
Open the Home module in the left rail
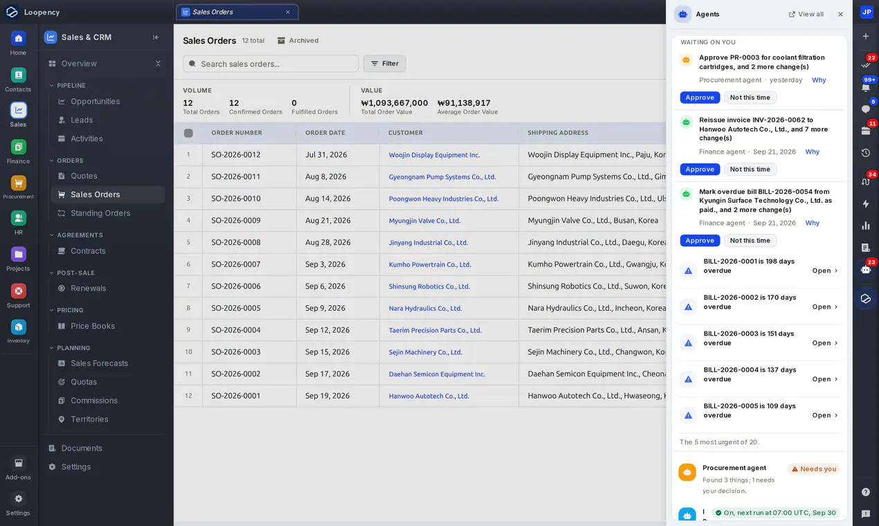(18, 43)
